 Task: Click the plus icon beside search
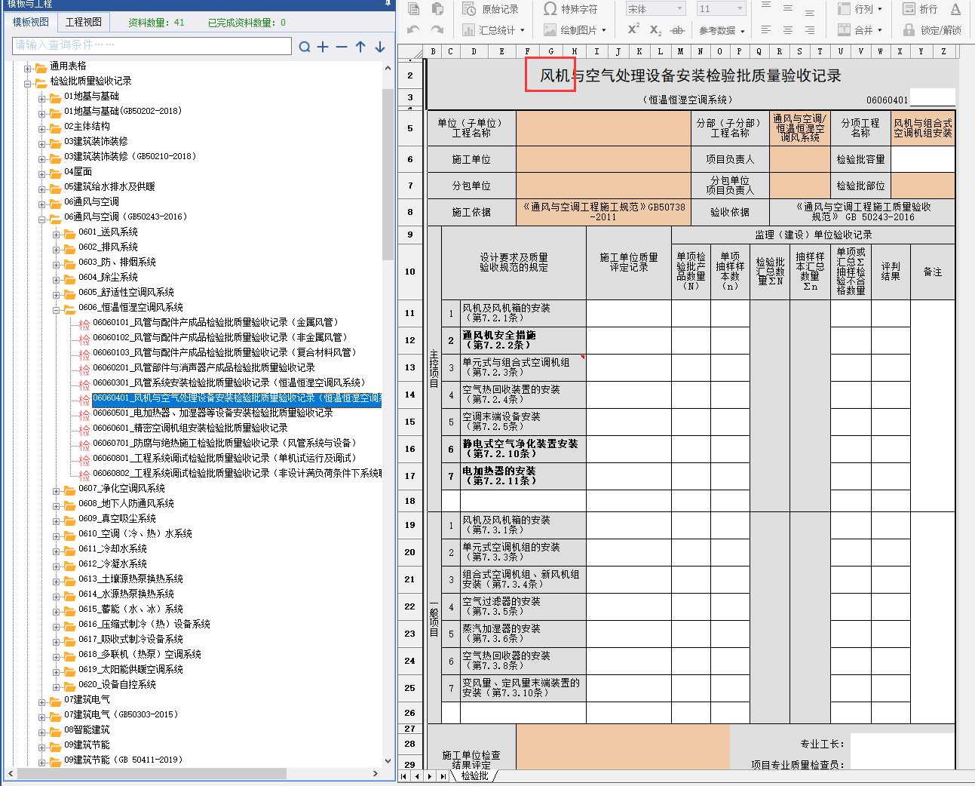click(323, 47)
